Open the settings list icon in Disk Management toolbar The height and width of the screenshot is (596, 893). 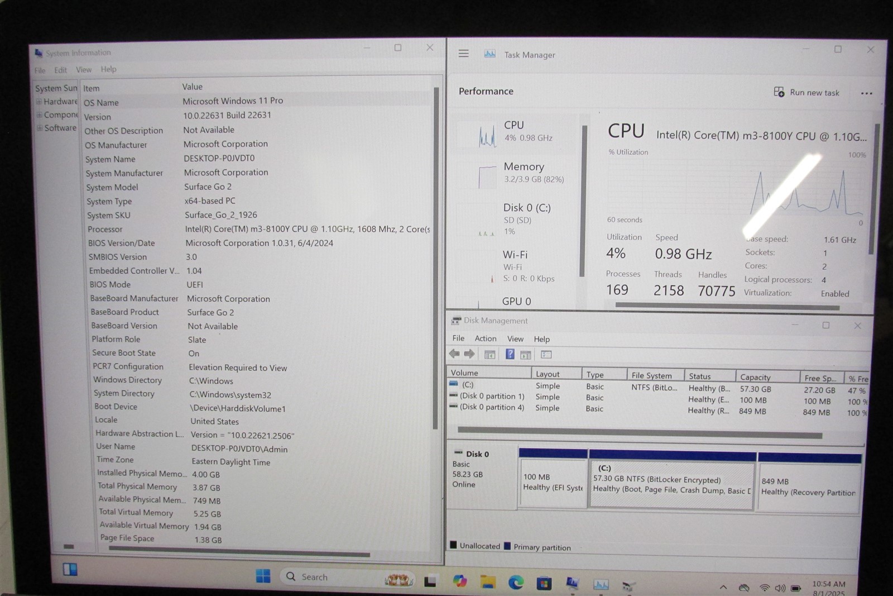click(x=546, y=355)
